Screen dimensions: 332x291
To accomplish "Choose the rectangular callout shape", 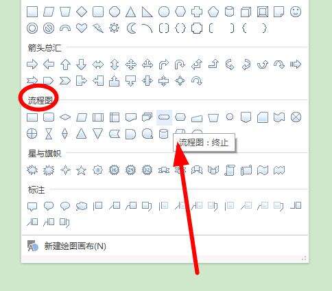I will 32,207.
